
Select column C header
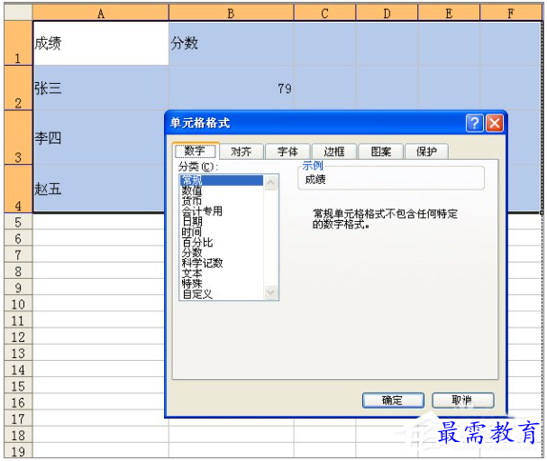[324, 14]
